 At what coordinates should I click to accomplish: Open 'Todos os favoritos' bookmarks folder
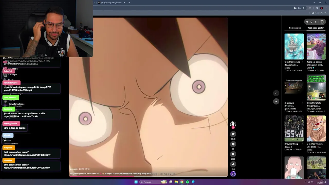point(319,13)
